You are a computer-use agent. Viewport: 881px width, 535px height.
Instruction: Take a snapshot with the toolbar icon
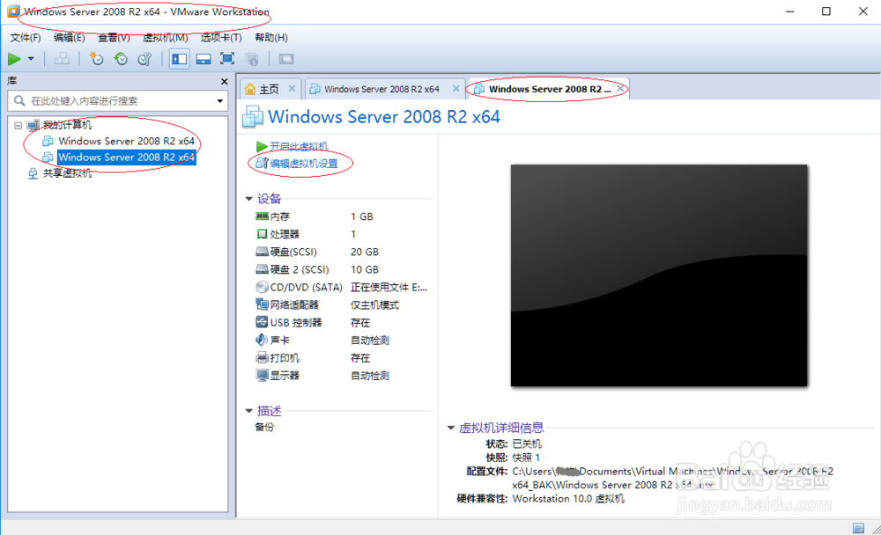click(97, 59)
